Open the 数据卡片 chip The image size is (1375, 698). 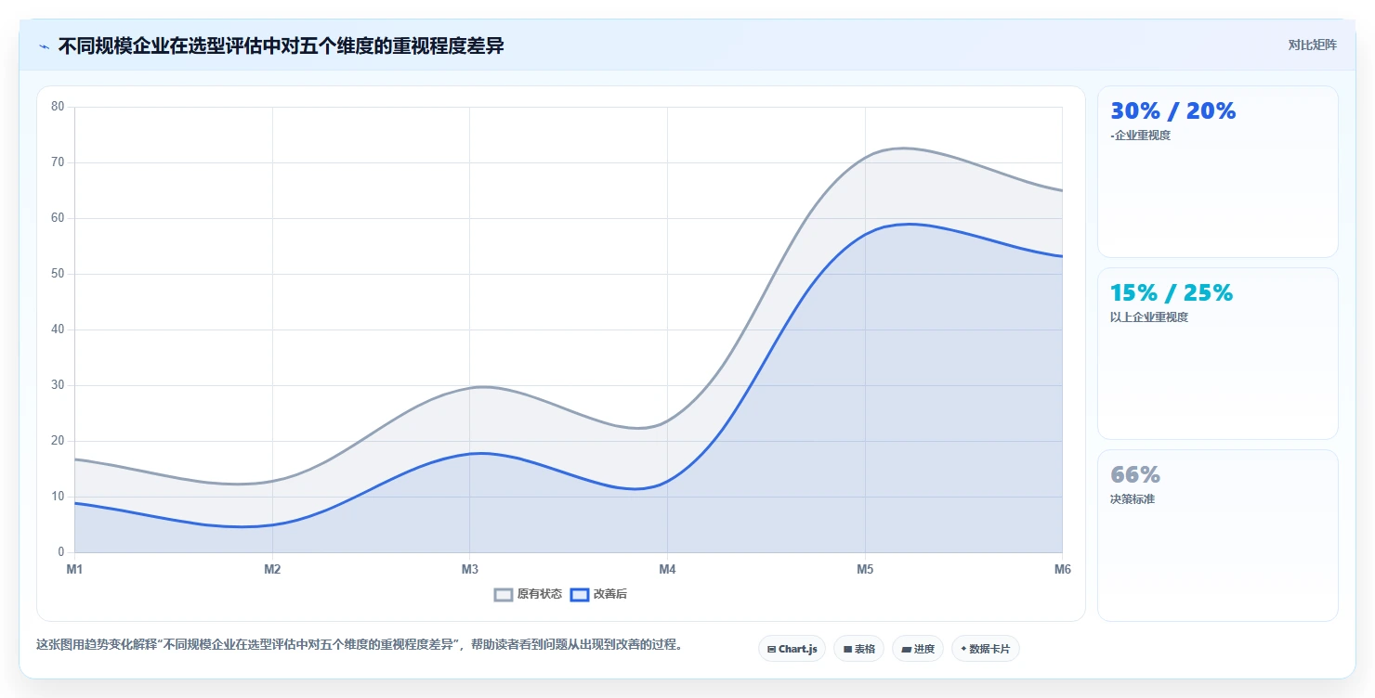(985, 649)
